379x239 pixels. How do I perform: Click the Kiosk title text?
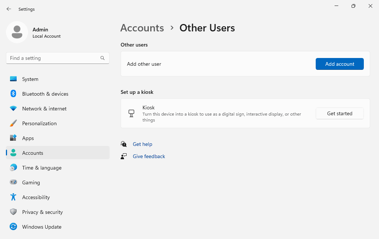coord(148,107)
